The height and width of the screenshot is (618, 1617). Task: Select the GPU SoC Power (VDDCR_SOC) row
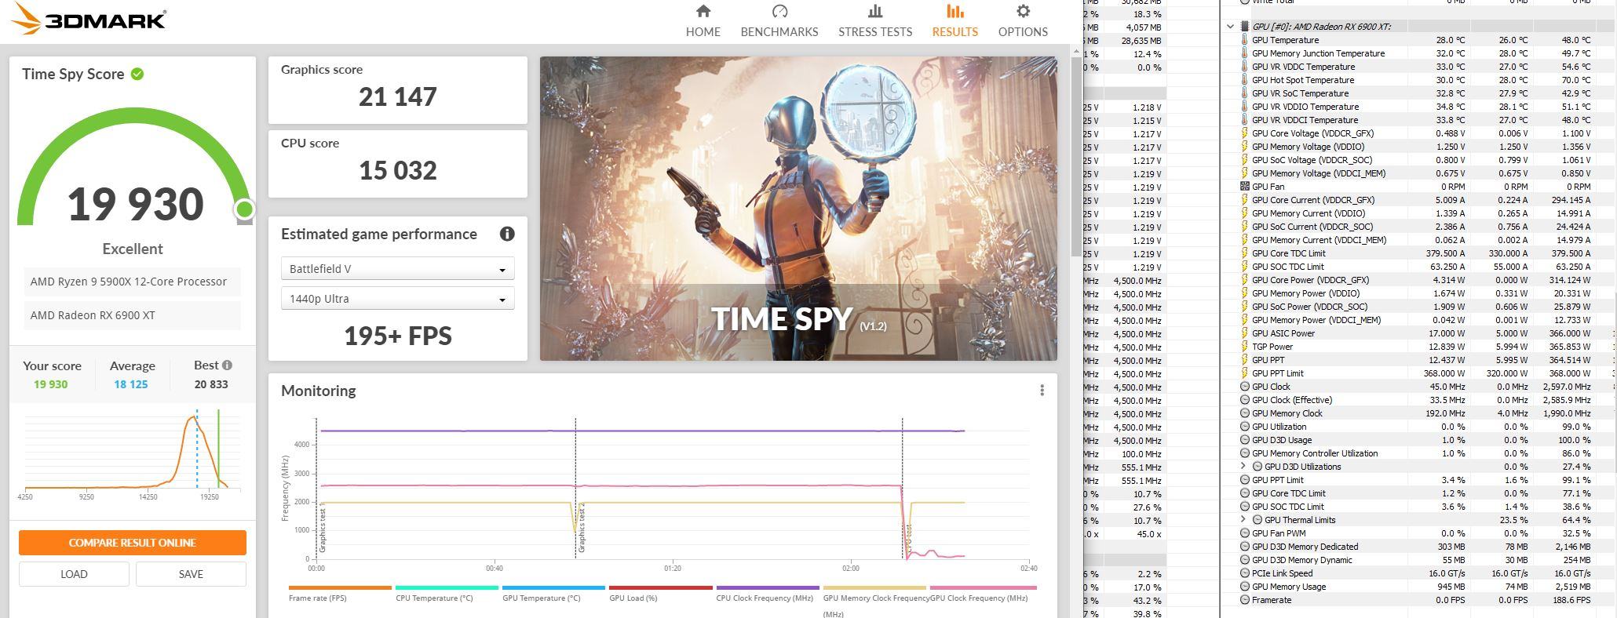point(1417,307)
